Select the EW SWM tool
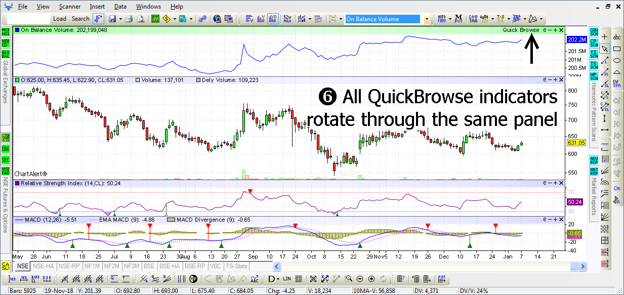This screenshot has width=624, height=295. pyautogui.click(x=617, y=83)
